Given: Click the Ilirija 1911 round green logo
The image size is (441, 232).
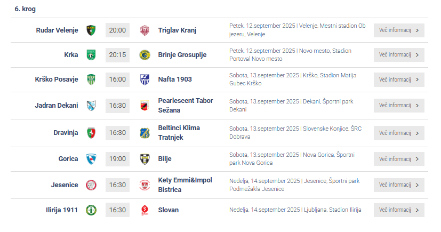Looking at the screenshot, I should point(91,210).
